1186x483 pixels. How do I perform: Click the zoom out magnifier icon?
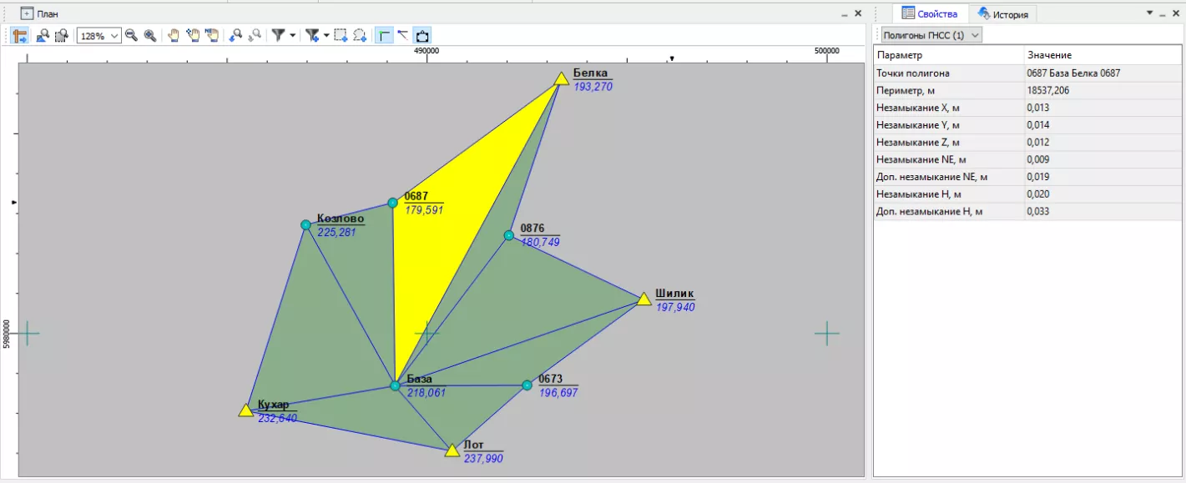click(x=131, y=36)
